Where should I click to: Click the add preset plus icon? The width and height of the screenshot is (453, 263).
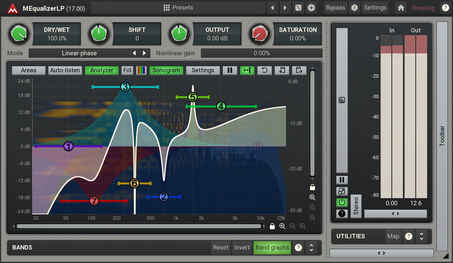(311, 8)
